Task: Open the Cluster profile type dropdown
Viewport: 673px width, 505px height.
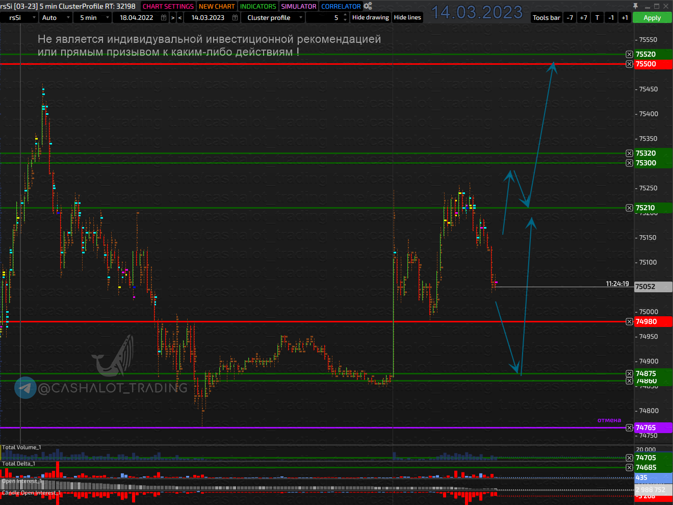Action: pyautogui.click(x=300, y=17)
